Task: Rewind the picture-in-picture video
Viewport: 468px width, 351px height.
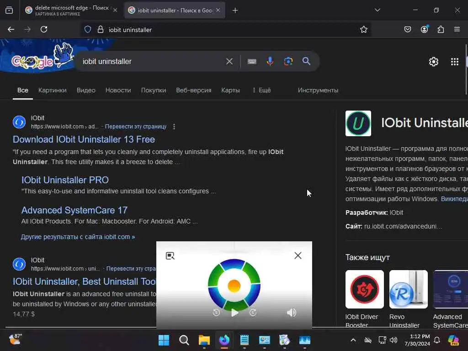Action: [x=216, y=313]
